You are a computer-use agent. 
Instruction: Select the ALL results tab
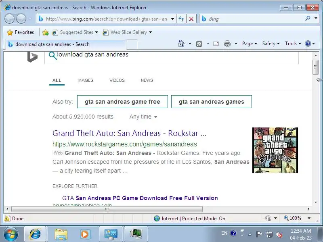[x=57, y=80]
